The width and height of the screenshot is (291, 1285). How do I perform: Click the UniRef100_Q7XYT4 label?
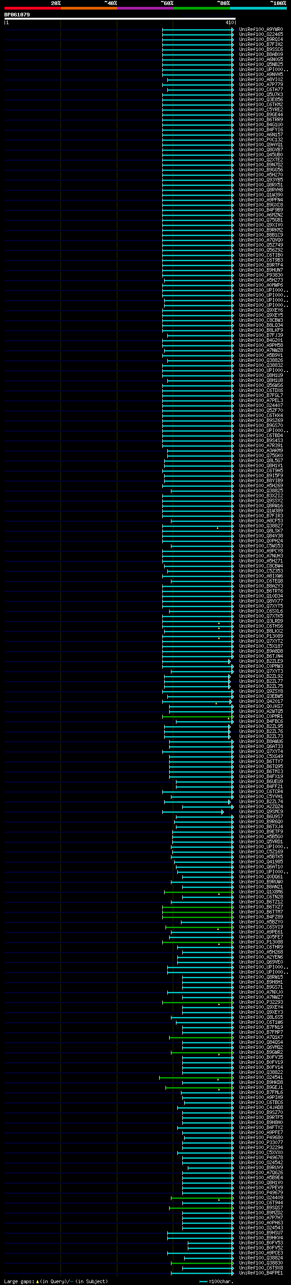[261, 752]
